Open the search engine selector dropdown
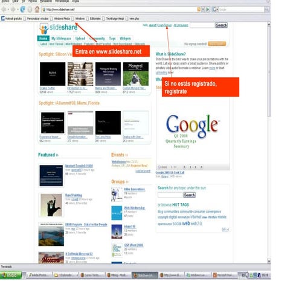 tap(215, 9)
